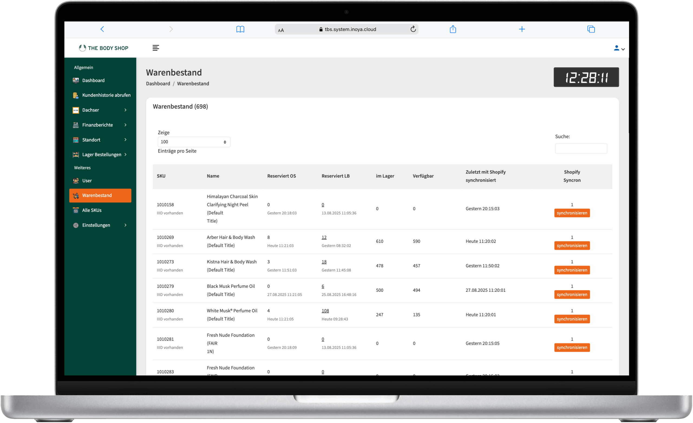Open the user account dropdown
The image size is (693, 423).
pyautogui.click(x=619, y=48)
